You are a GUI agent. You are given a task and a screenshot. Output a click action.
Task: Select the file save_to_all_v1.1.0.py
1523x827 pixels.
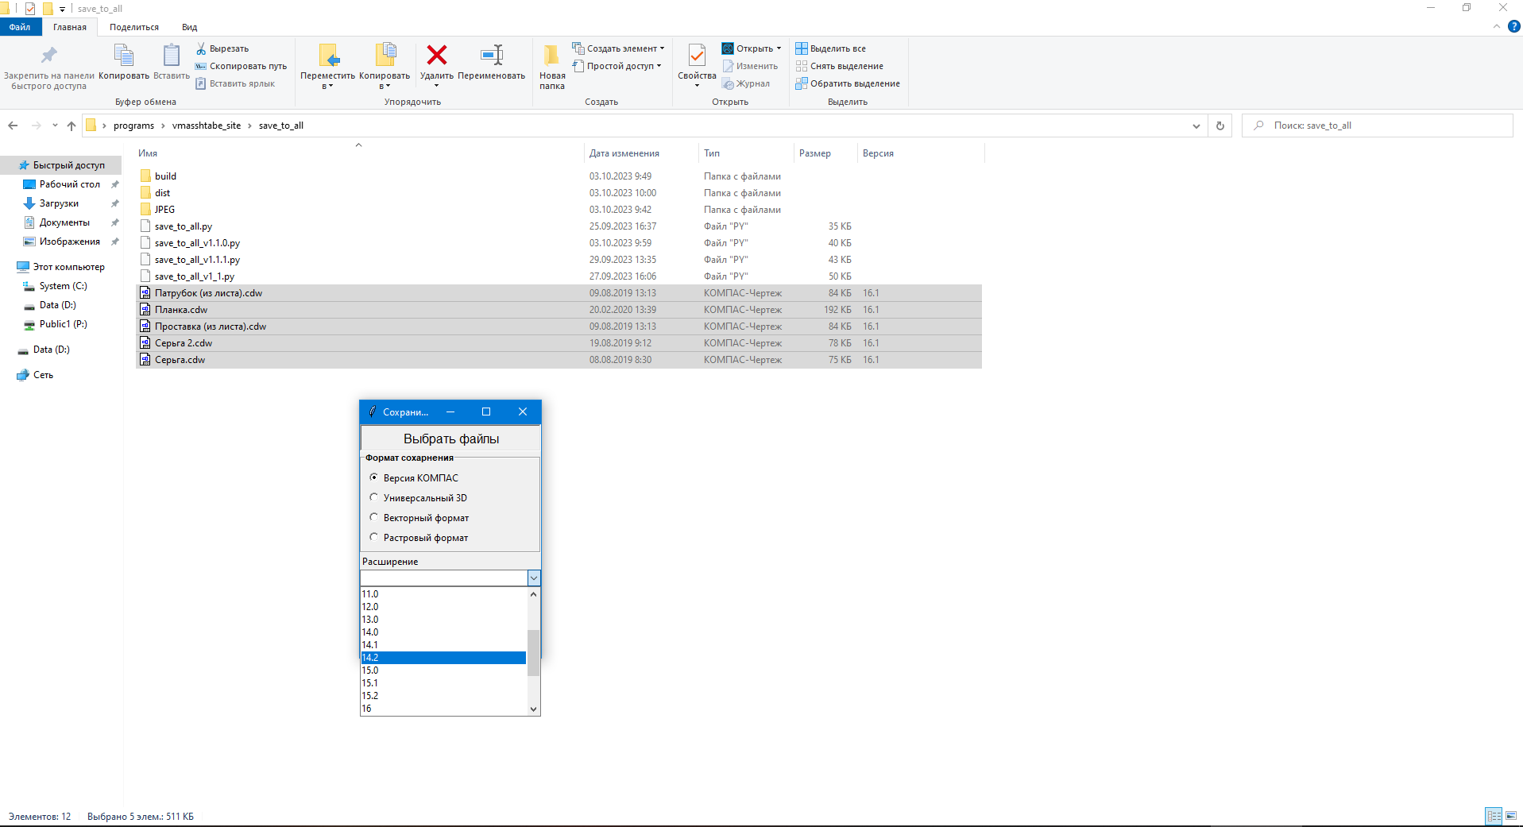click(197, 243)
